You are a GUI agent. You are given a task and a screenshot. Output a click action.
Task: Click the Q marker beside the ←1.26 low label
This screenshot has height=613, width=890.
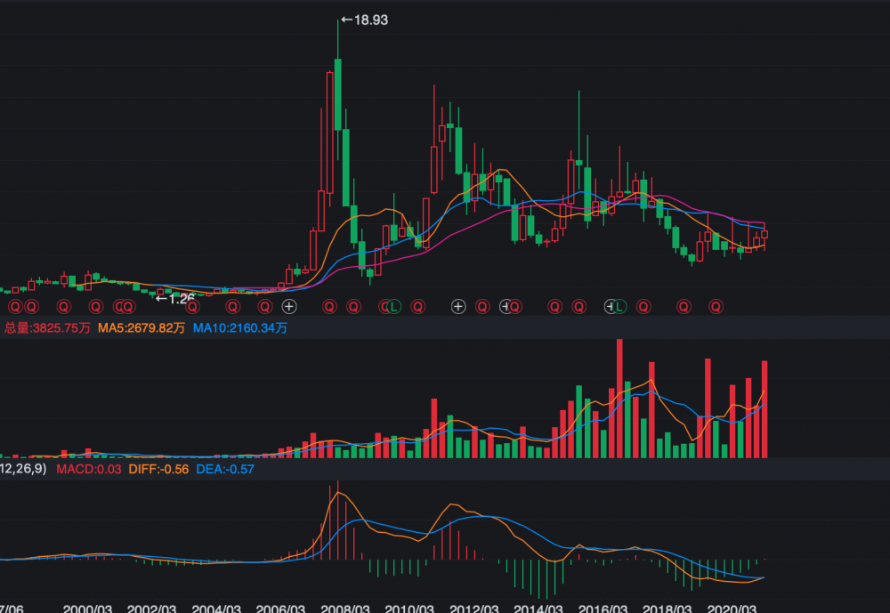click(x=193, y=307)
